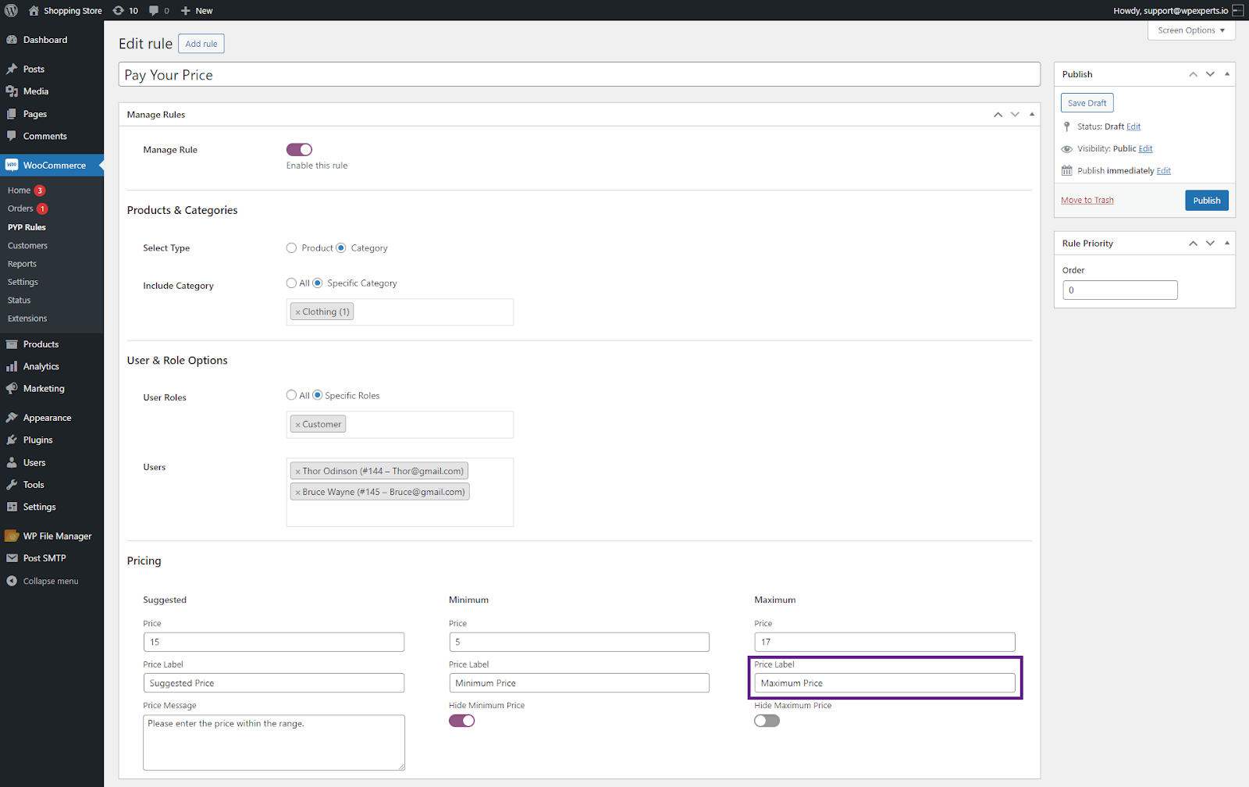The width and height of the screenshot is (1249, 787).
Task: Click the Collapse menu arrow icon
Action: point(12,581)
